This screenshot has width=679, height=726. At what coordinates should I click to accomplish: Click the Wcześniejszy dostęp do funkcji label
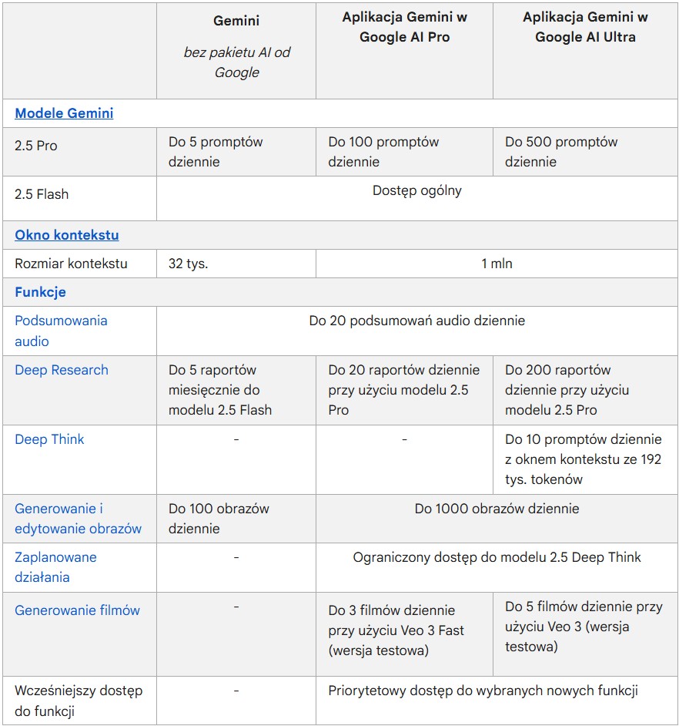click(79, 701)
